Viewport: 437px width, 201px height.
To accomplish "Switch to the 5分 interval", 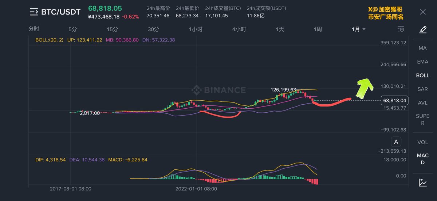I will pyautogui.click(x=72, y=29).
